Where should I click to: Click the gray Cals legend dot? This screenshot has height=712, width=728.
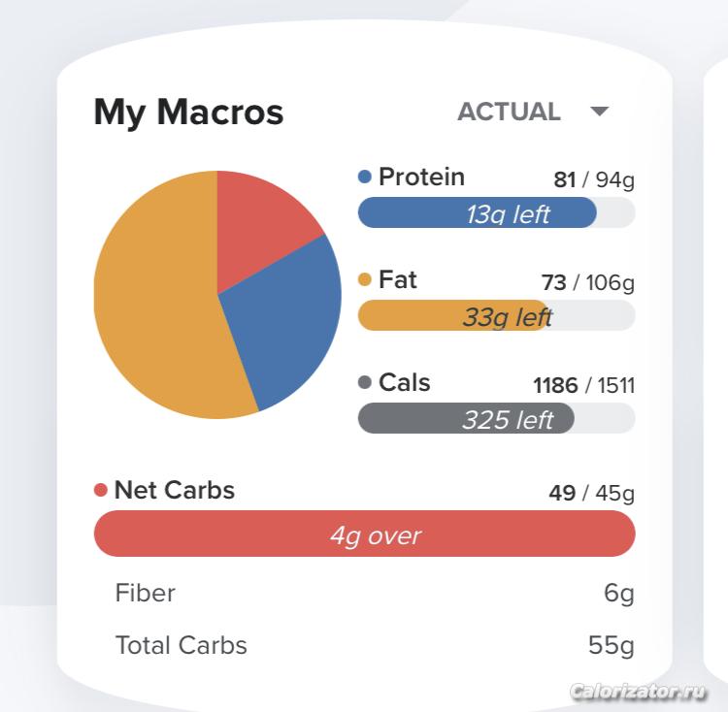pyautogui.click(x=365, y=383)
